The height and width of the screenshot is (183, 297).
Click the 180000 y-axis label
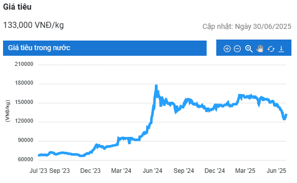(24, 83)
